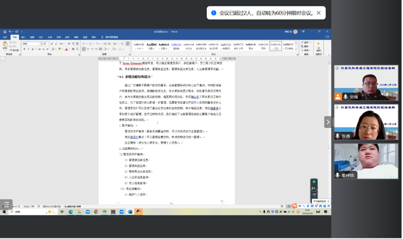Open the font size dropdown

tap(49, 44)
